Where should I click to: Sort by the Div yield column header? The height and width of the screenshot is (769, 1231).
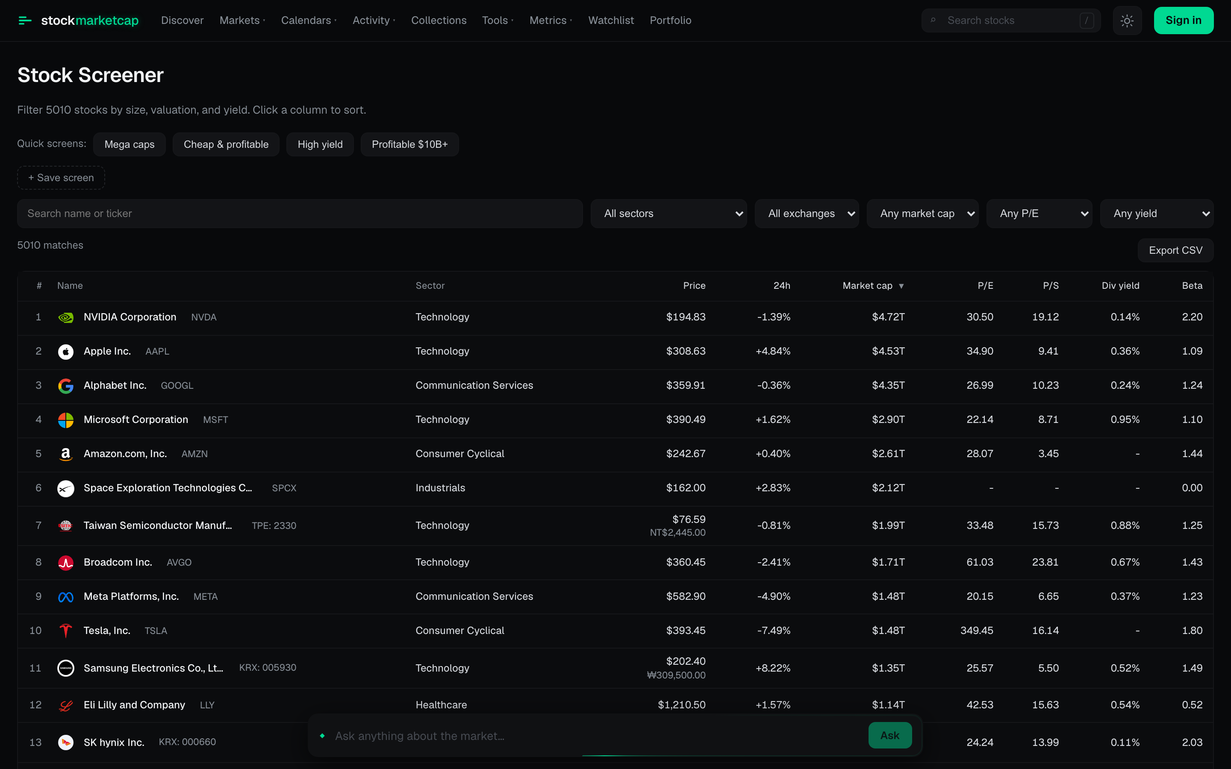(x=1120, y=286)
